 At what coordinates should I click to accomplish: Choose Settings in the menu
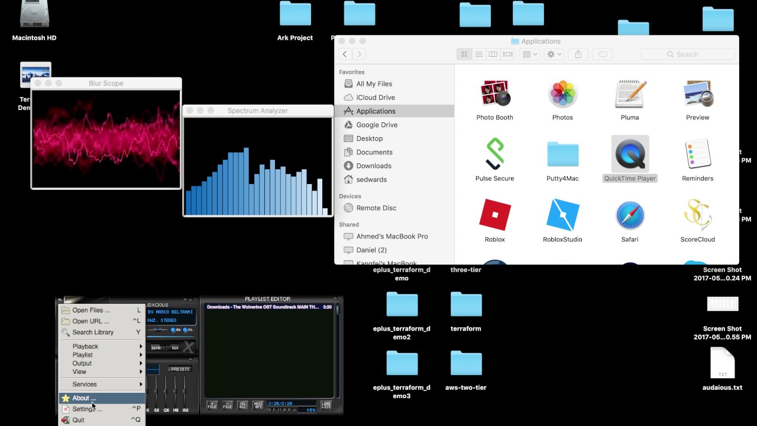[x=102, y=409]
